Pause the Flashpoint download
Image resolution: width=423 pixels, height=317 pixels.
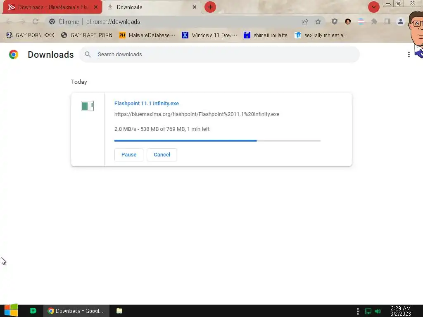coord(129,155)
